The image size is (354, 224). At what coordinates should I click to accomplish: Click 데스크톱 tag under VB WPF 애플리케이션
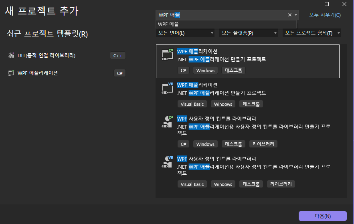[251, 104]
